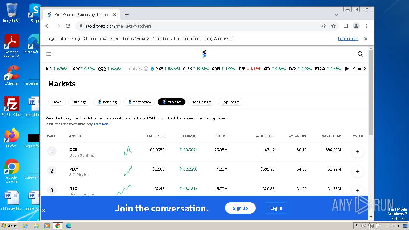Click the share page icon in the address bar
Viewport: 409px width, 230px height.
[323, 26]
